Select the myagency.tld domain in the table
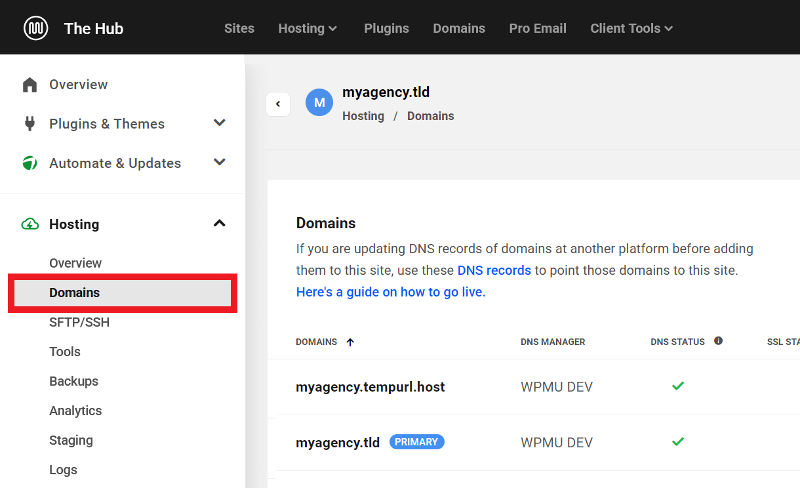 (x=338, y=443)
